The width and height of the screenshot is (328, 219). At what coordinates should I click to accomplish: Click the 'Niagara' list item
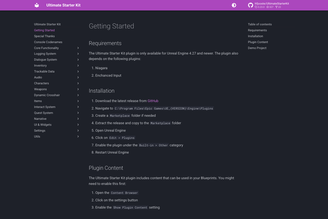click(101, 68)
